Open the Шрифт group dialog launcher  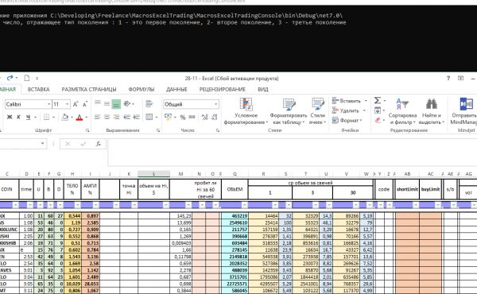(x=87, y=130)
